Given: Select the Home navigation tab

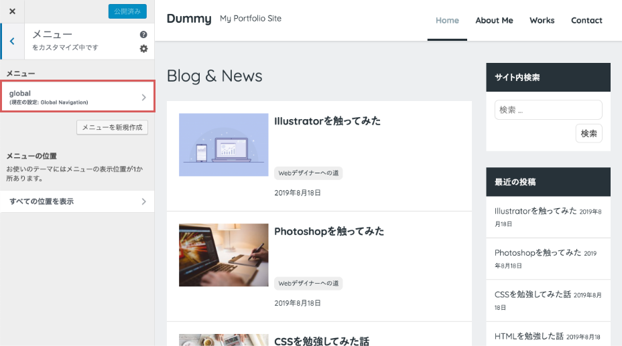Looking at the screenshot, I should (x=447, y=20).
